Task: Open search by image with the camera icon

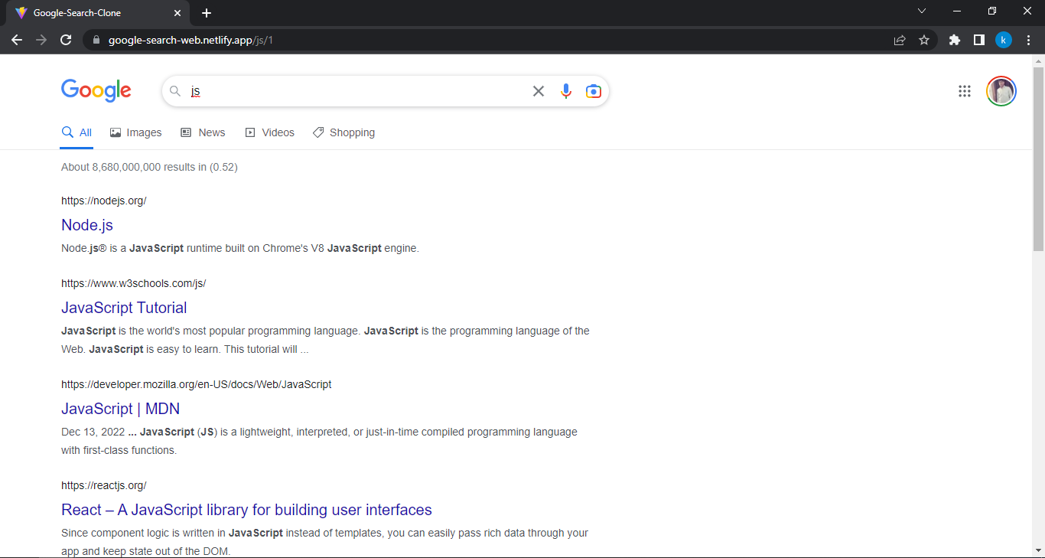Action: [x=593, y=90]
